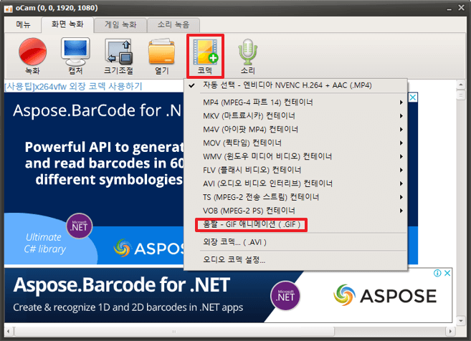Open the ad info icon on bottom banner
The height and width of the screenshot is (341, 471).
[x=437, y=273]
